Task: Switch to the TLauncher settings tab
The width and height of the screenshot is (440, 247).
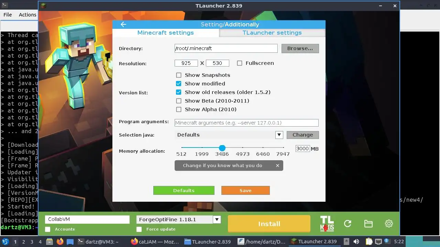Action: tap(272, 33)
